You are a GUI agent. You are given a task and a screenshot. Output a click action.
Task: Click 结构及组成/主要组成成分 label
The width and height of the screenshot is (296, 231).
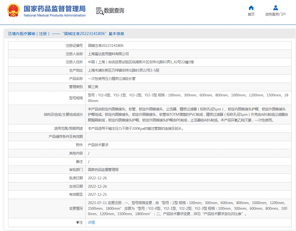click(63, 115)
